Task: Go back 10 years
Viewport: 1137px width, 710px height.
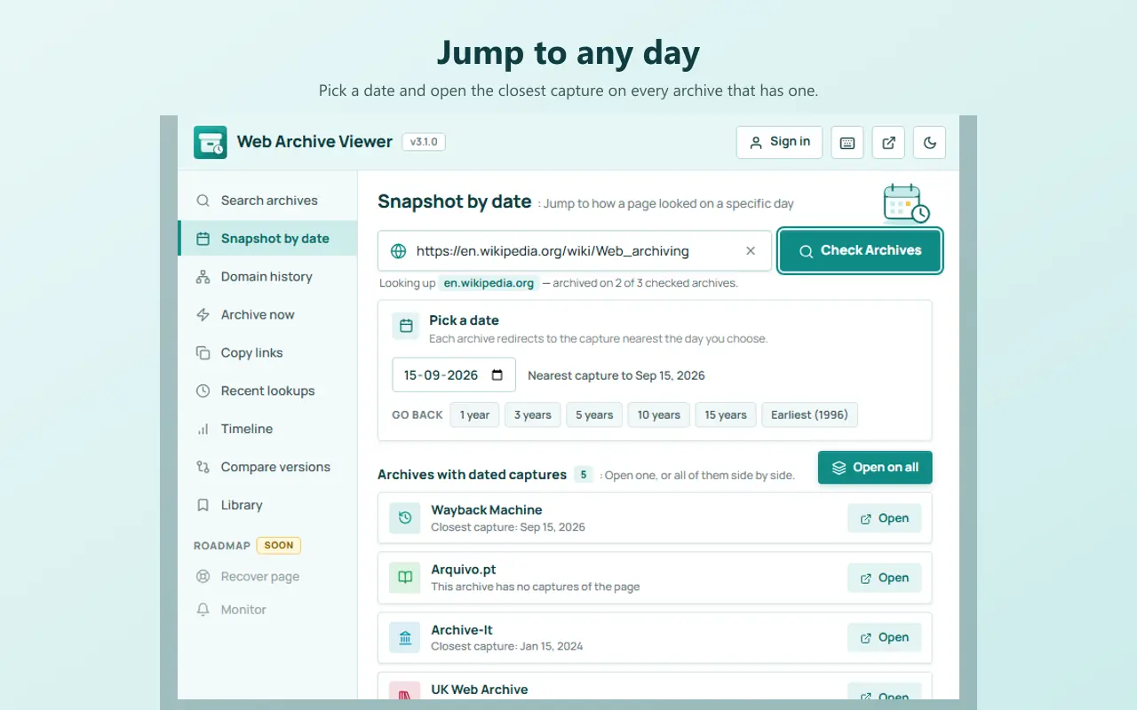Action: click(659, 414)
